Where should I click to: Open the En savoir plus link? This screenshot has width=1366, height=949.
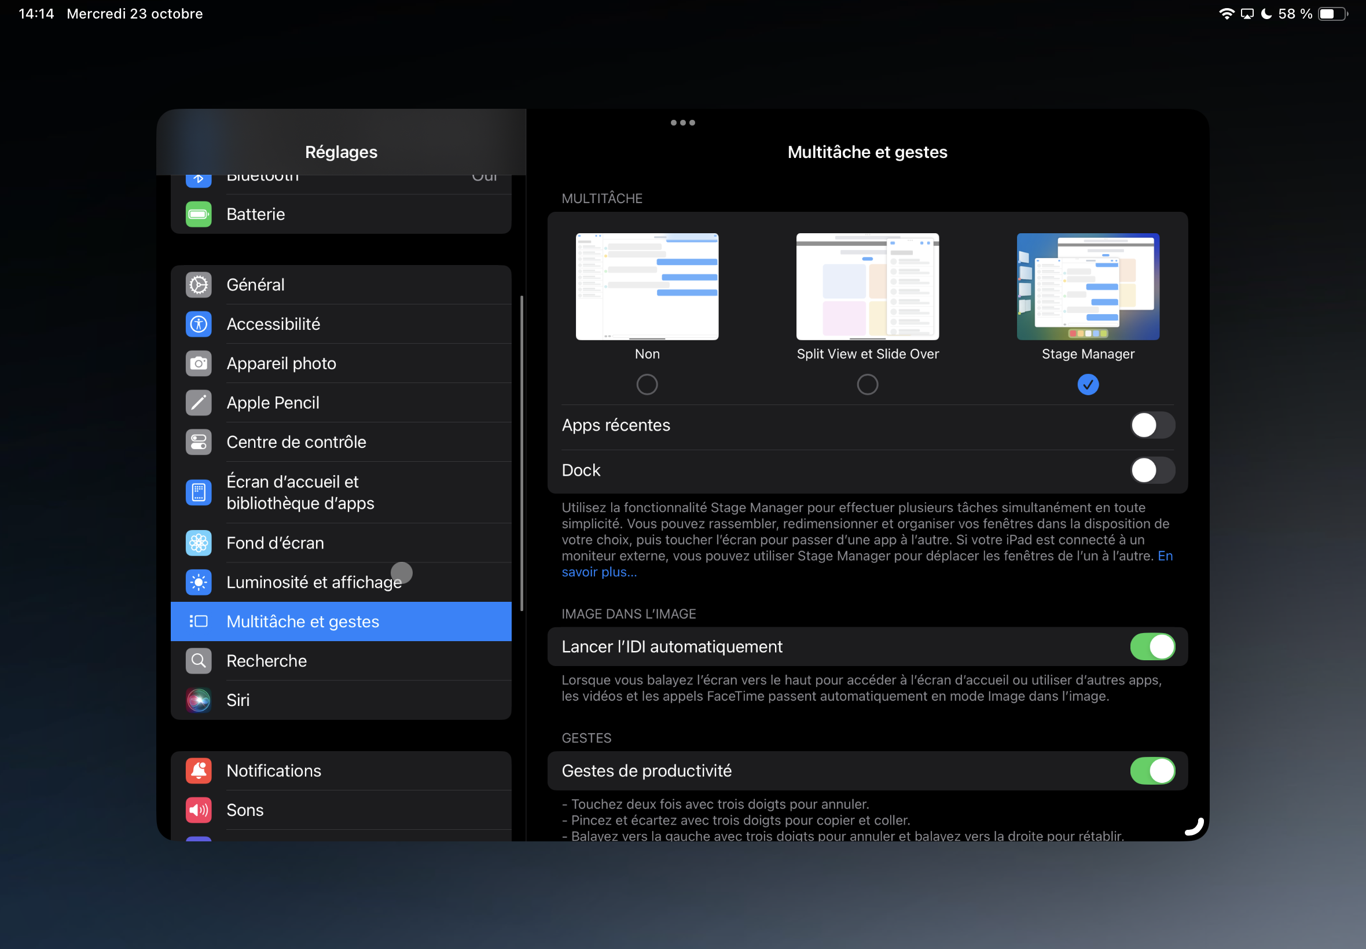pos(599,572)
